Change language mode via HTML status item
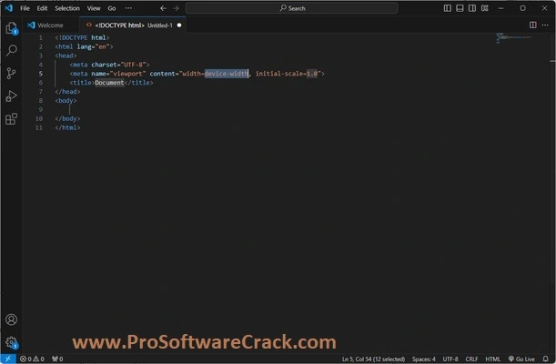 coord(493,359)
